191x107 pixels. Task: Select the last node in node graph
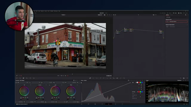click(x=161, y=32)
